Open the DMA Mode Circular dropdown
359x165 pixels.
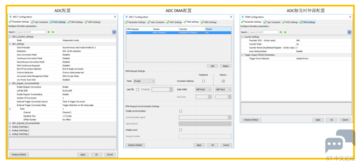point(144,81)
